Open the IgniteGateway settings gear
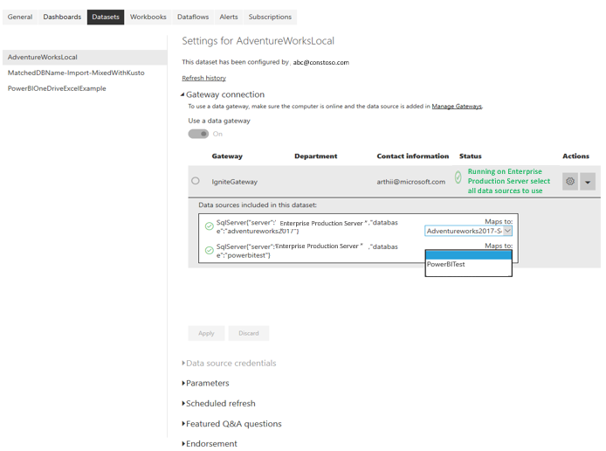The width and height of the screenshot is (606, 451). [x=569, y=182]
